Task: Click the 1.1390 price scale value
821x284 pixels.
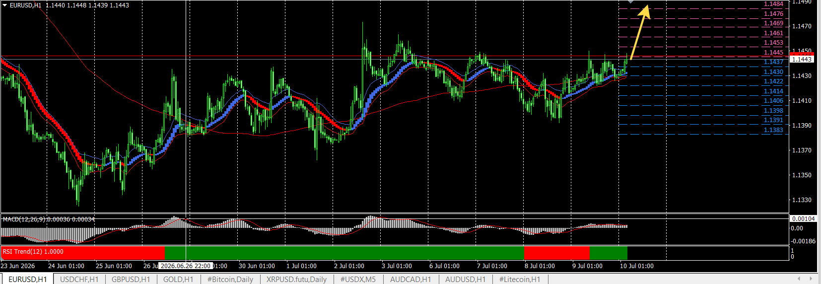Action: [x=802, y=126]
